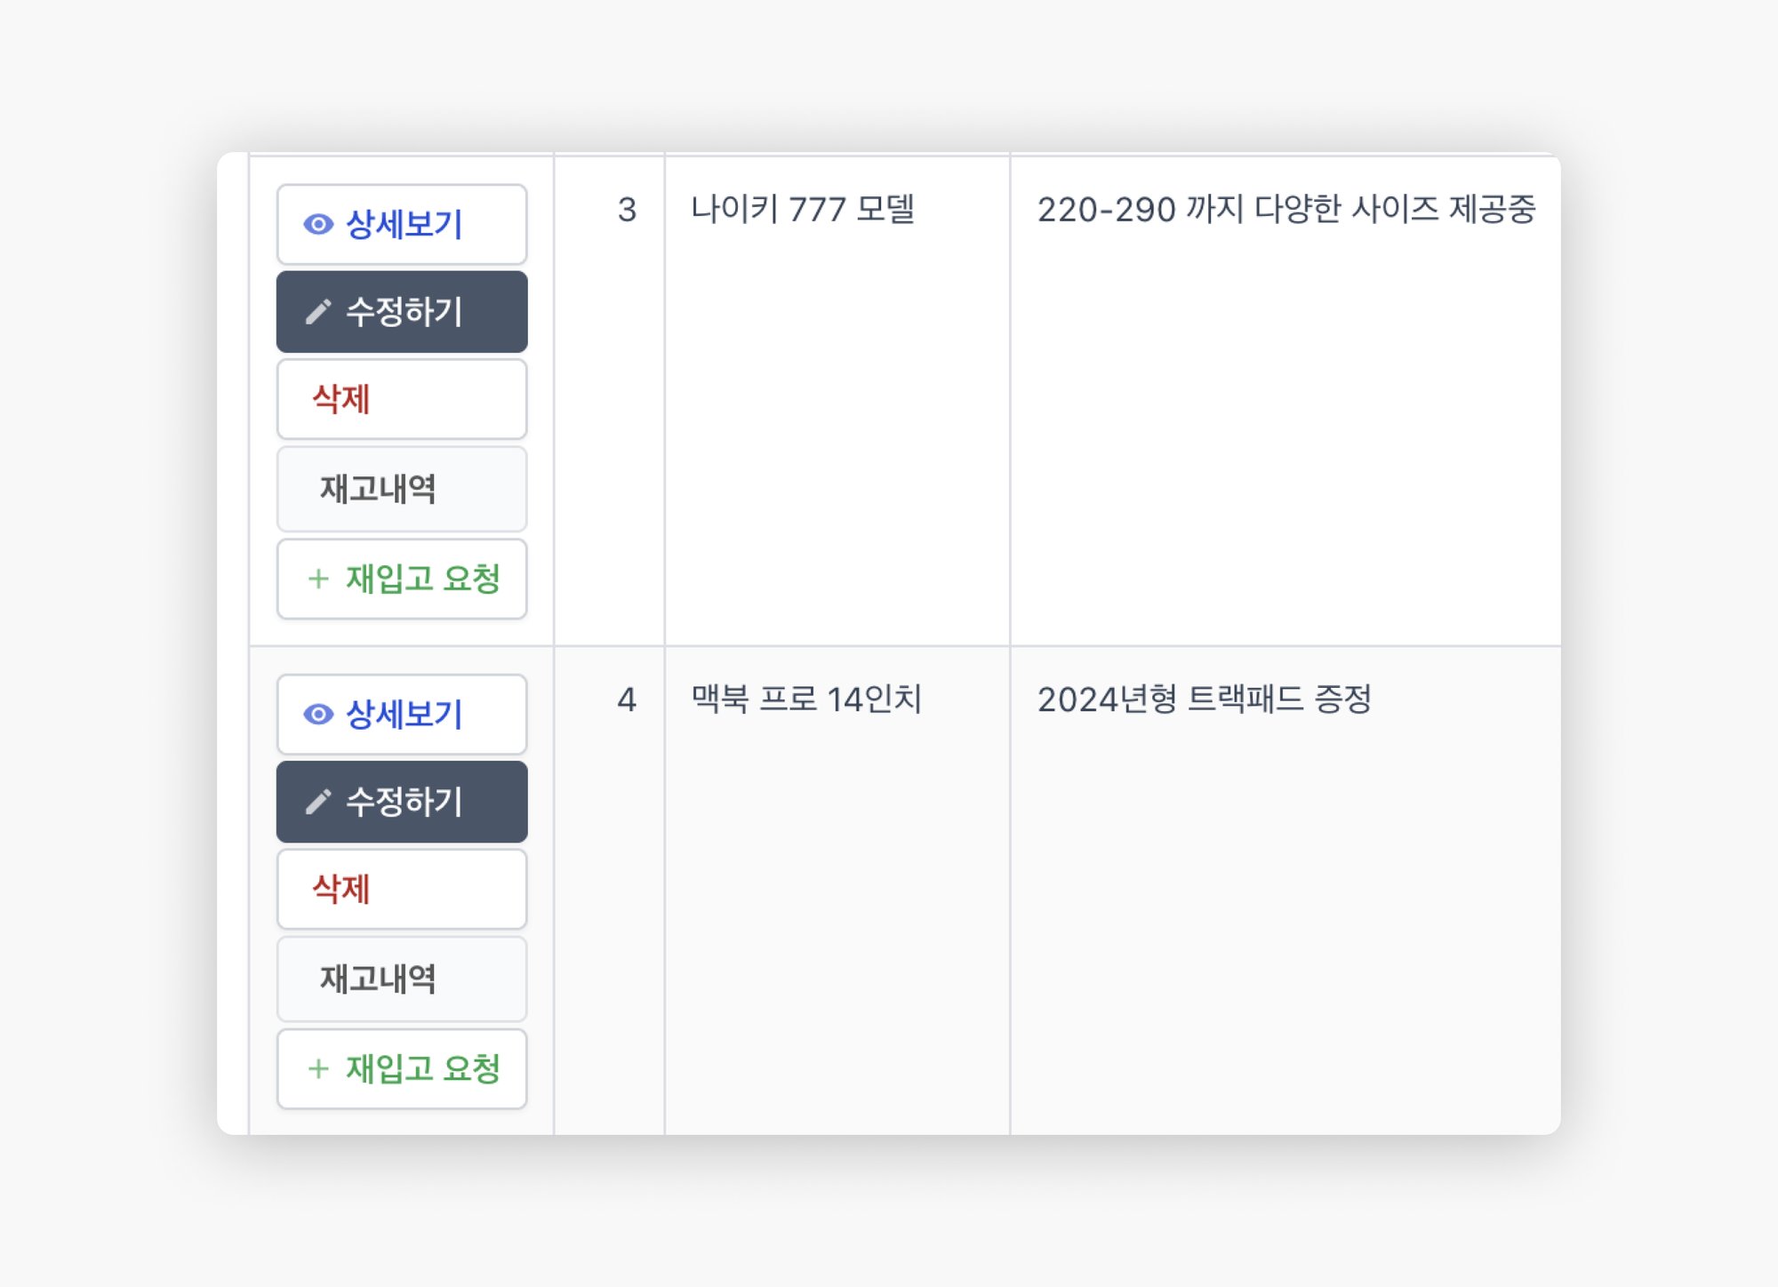
Task: Open 상세보기 for 맥북 프로 14인치
Action: [402, 714]
